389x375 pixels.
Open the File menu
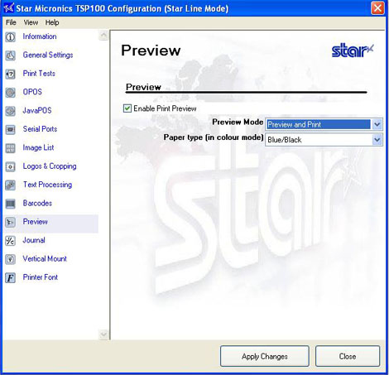point(11,22)
